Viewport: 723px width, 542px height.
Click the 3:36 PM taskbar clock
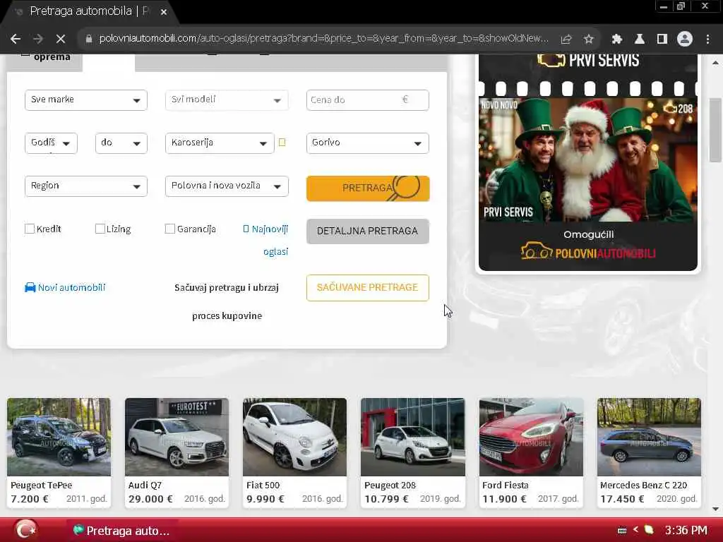tap(686, 531)
